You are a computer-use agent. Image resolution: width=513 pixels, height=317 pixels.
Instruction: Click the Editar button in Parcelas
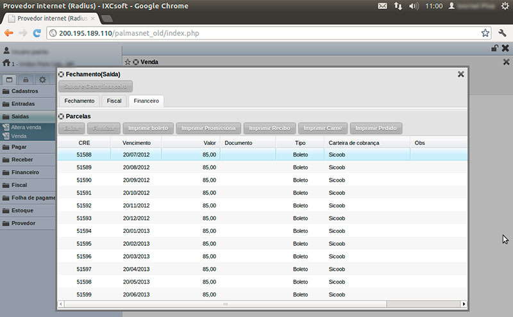(72, 128)
